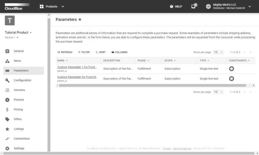This screenshot has width=259, height=155.
Task: Open Settings section
Action: 19,148
